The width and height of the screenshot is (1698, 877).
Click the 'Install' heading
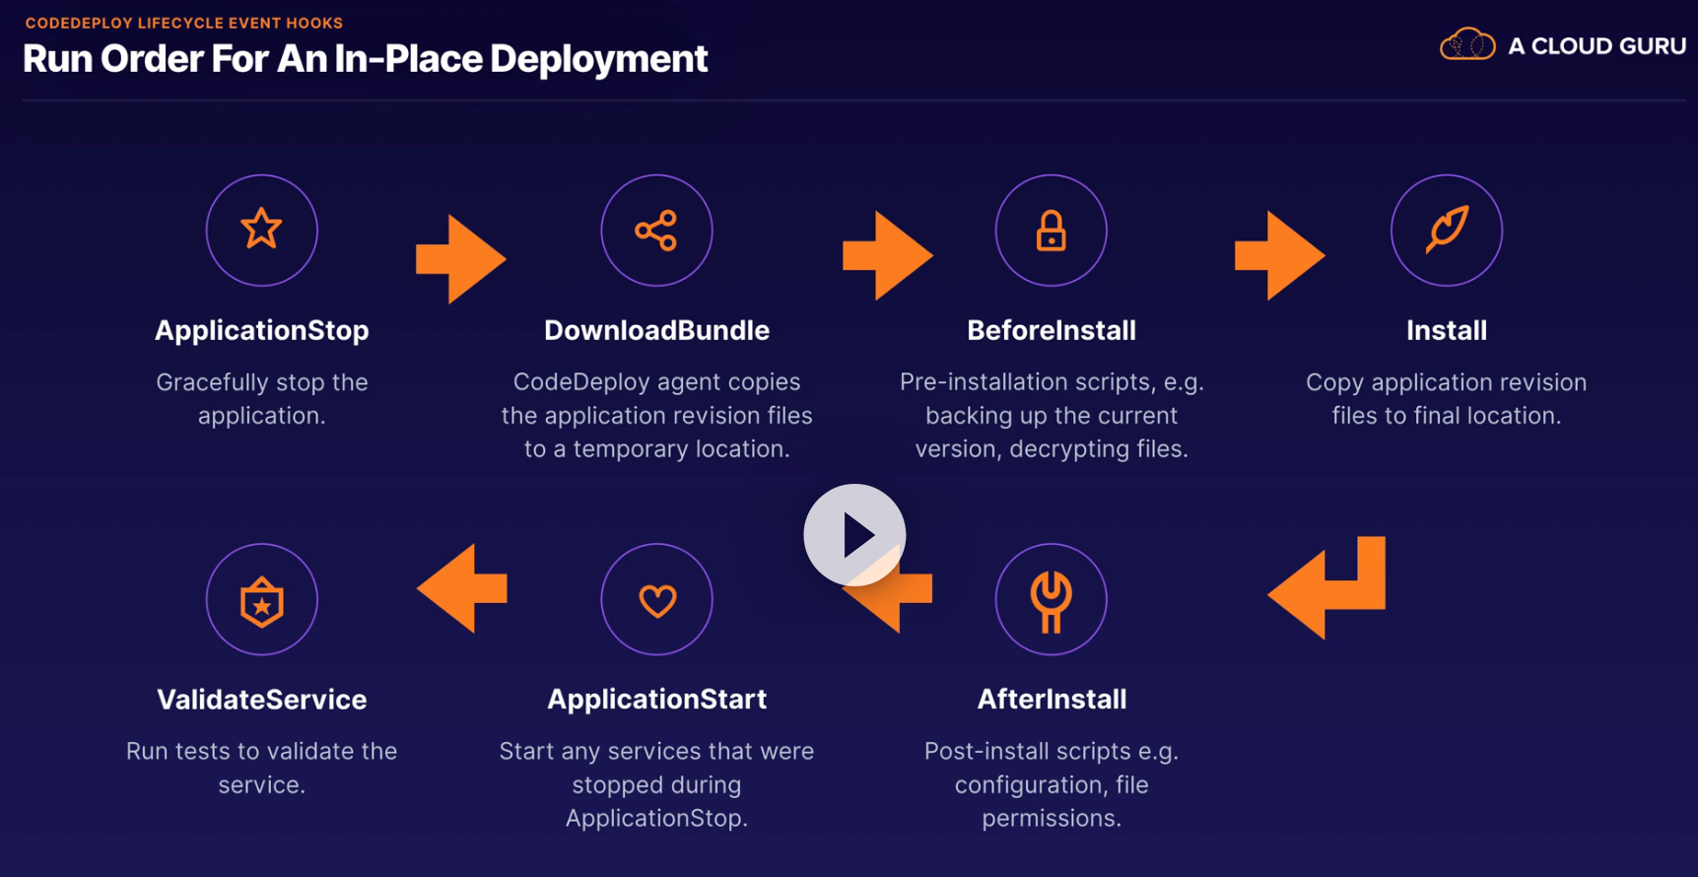coord(1447,330)
